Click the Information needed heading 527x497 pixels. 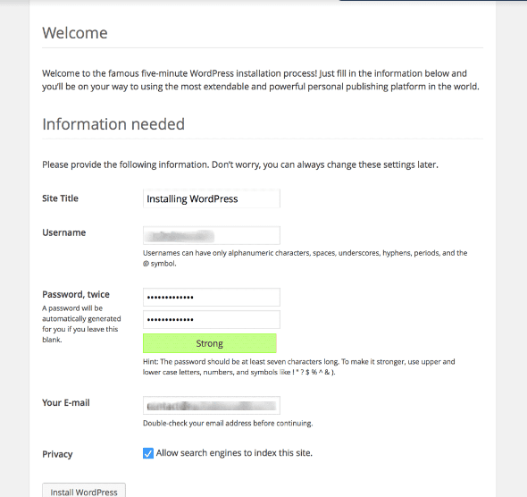113,124
